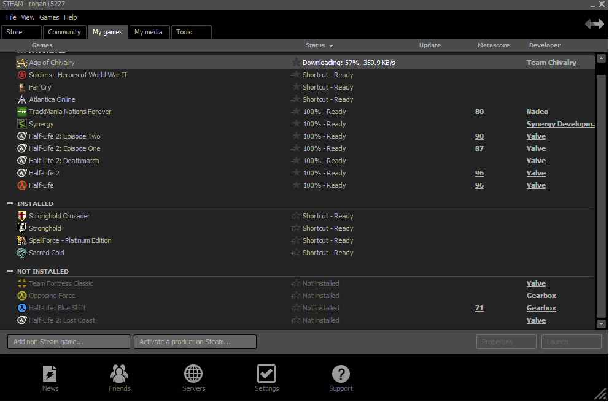Open the View menu
The image size is (609, 403).
point(28,17)
